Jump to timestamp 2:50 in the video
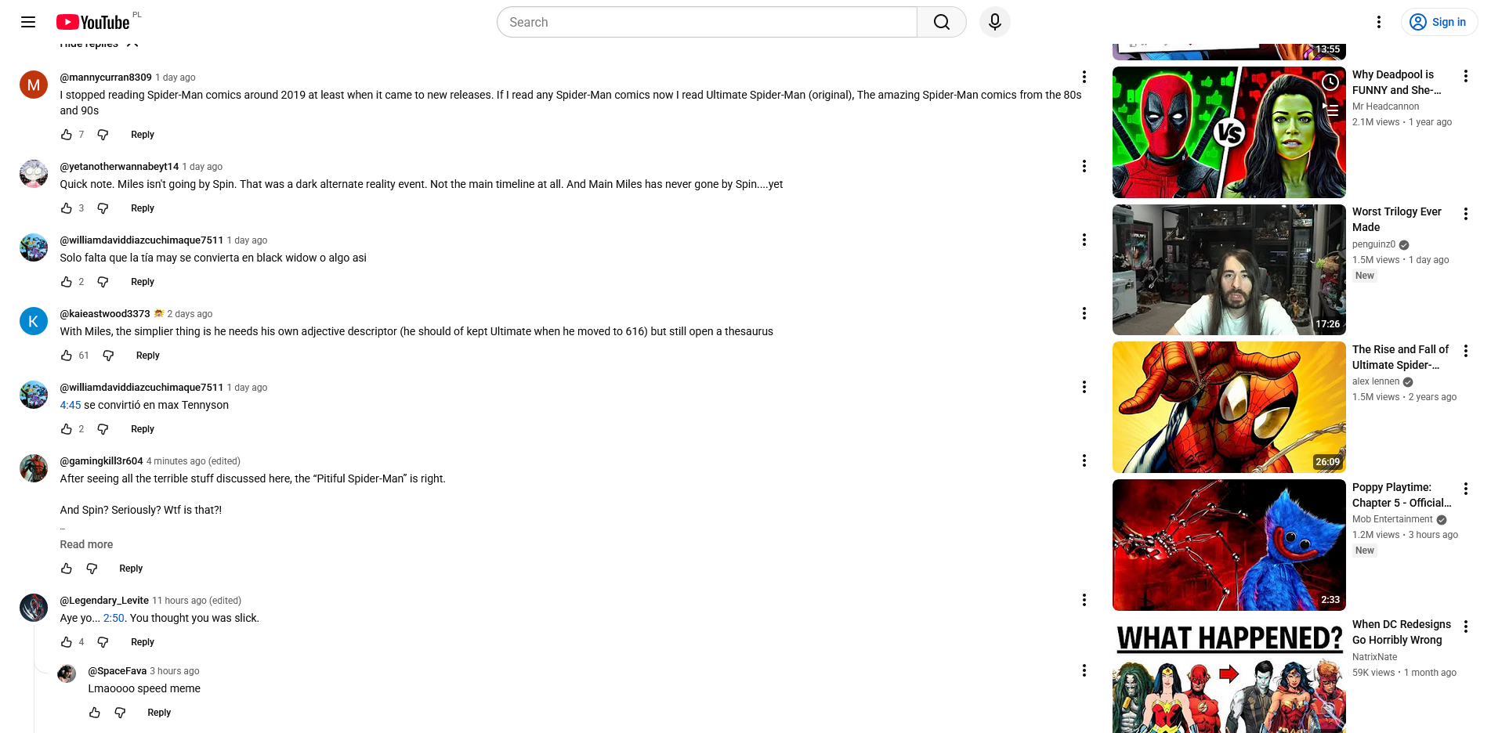This screenshot has height=733, width=1491. (114, 618)
